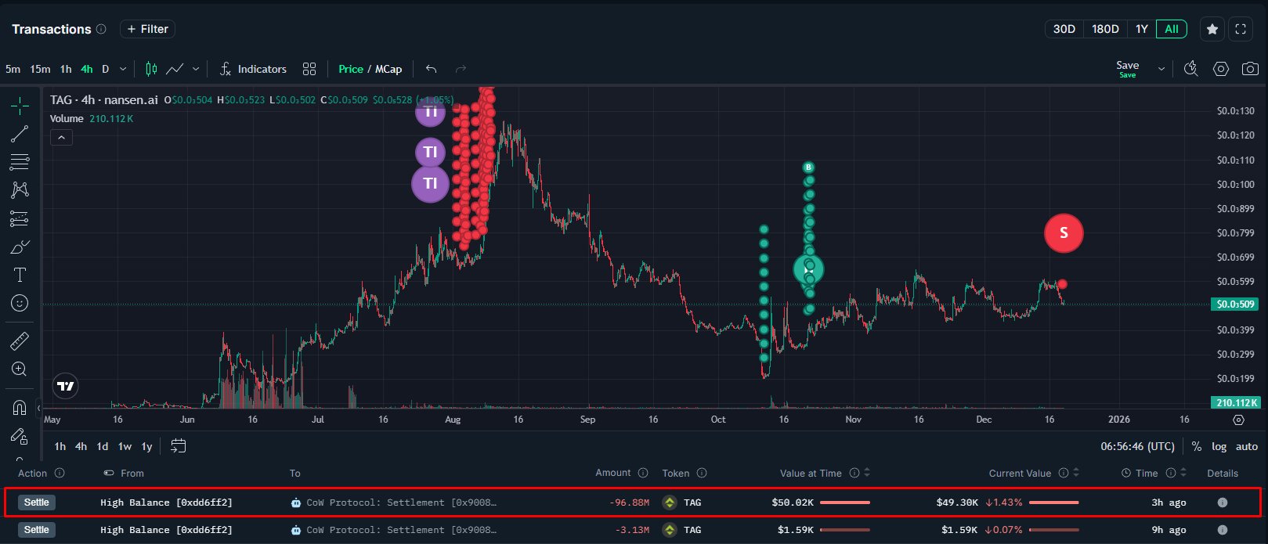Switch to the 30D range tab
Image resolution: width=1268 pixels, height=544 pixels.
(x=1064, y=29)
